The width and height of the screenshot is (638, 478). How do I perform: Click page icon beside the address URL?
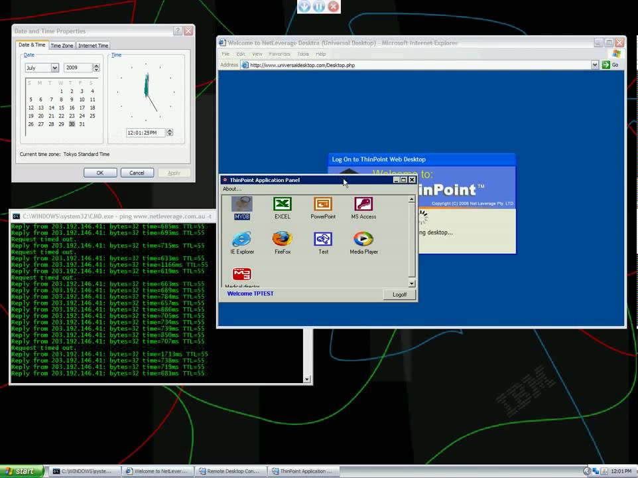point(245,65)
